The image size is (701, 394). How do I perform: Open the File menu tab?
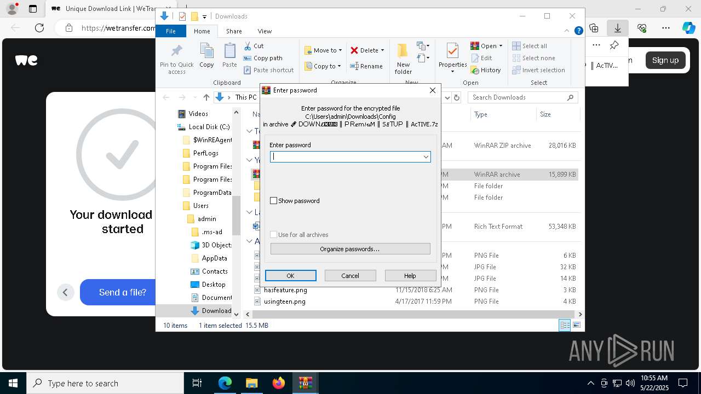pos(171,31)
